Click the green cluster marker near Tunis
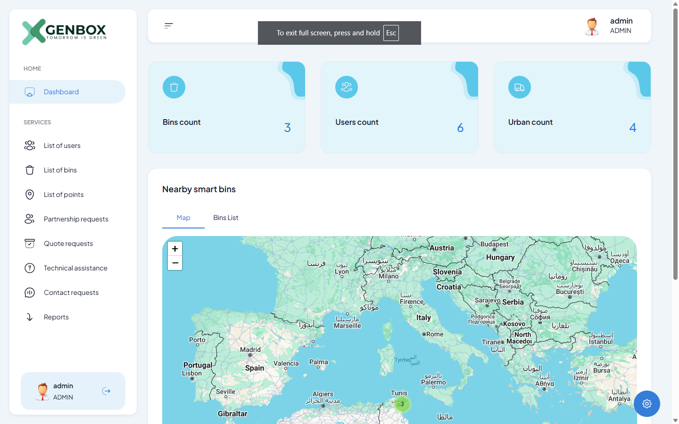 coord(402,404)
